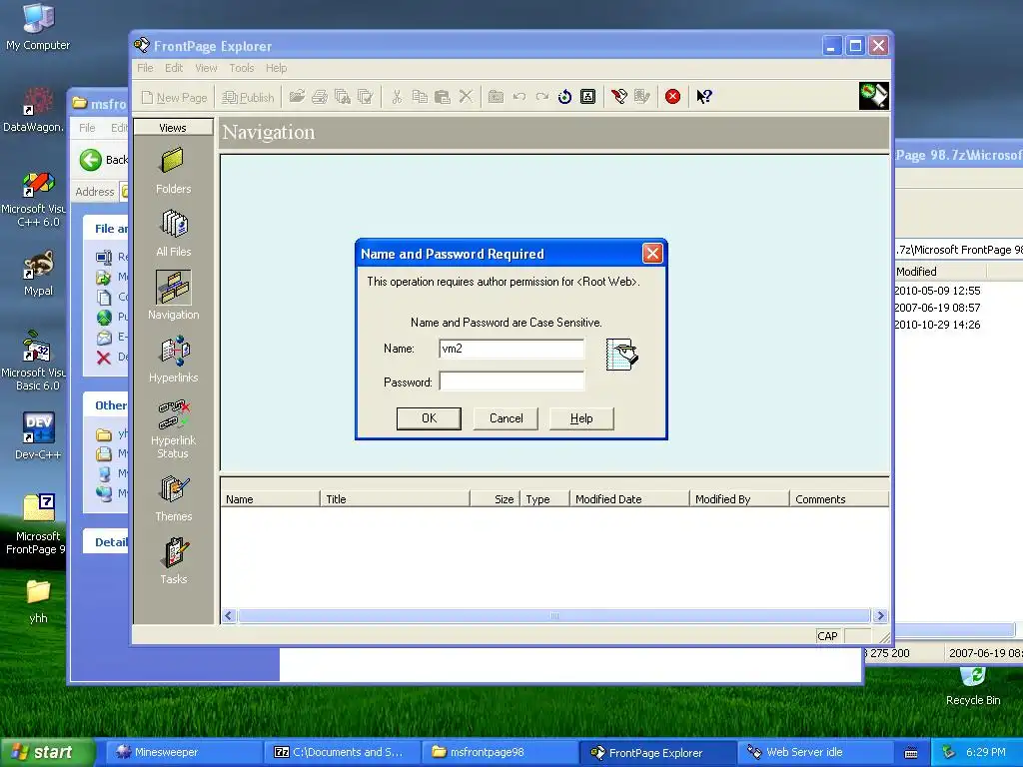Switch to msfrontpage98 taskbar button
Viewport: 1023px width, 767px height.
tap(501, 752)
